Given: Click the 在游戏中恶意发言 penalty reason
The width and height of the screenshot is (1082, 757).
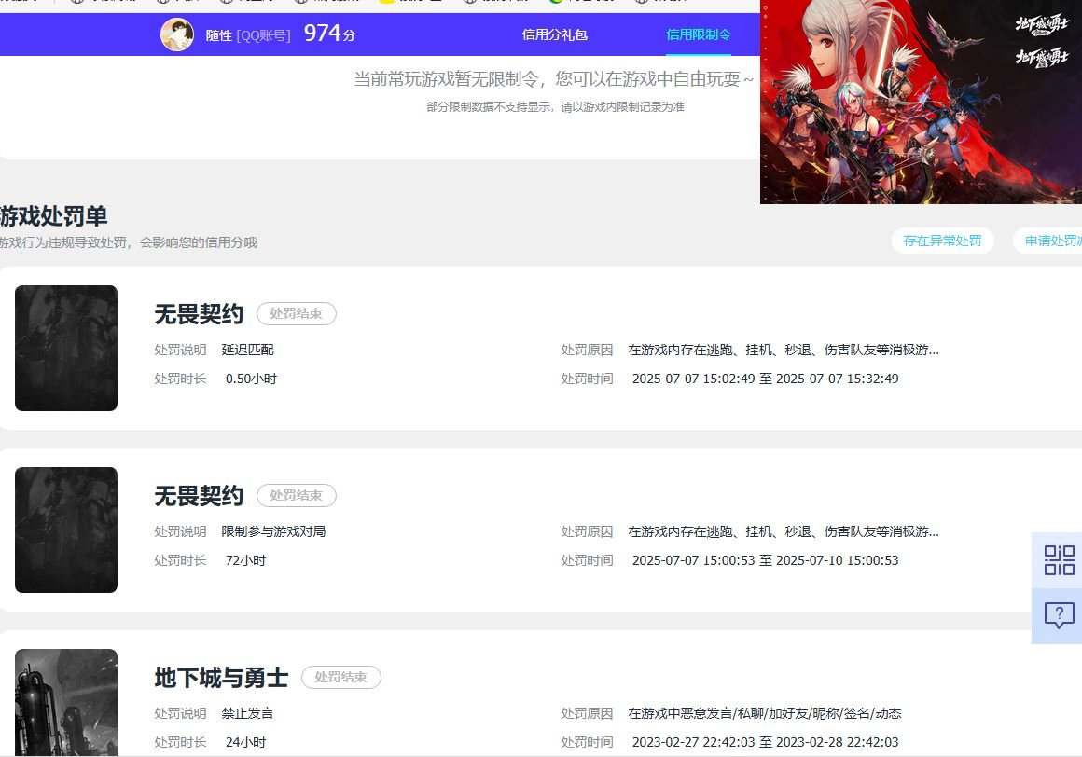Looking at the screenshot, I should 765,713.
